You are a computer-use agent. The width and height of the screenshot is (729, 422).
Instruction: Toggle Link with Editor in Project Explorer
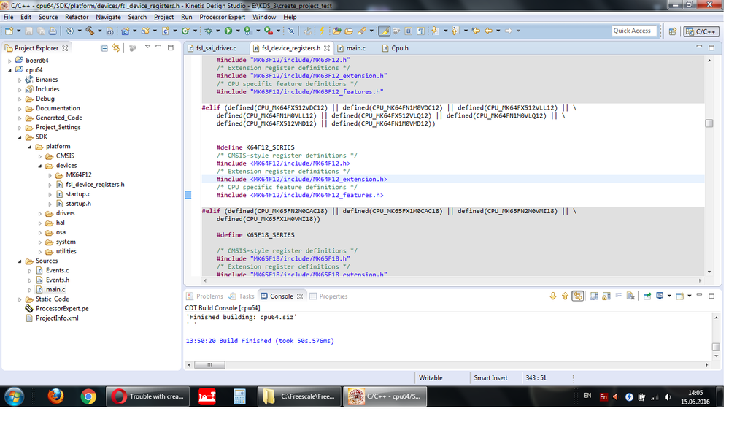(x=116, y=48)
